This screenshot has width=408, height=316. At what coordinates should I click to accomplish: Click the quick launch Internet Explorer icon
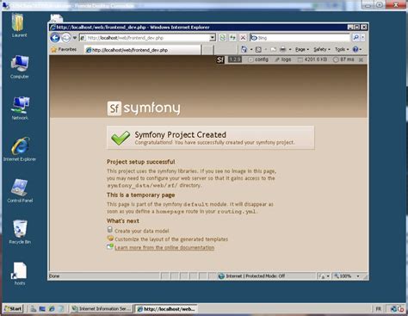pos(52,309)
